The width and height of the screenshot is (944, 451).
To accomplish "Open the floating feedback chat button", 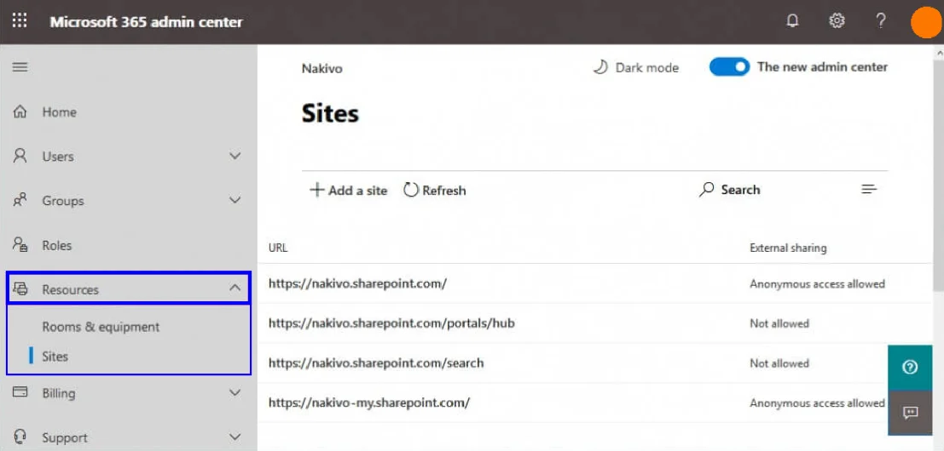I will pos(910,413).
